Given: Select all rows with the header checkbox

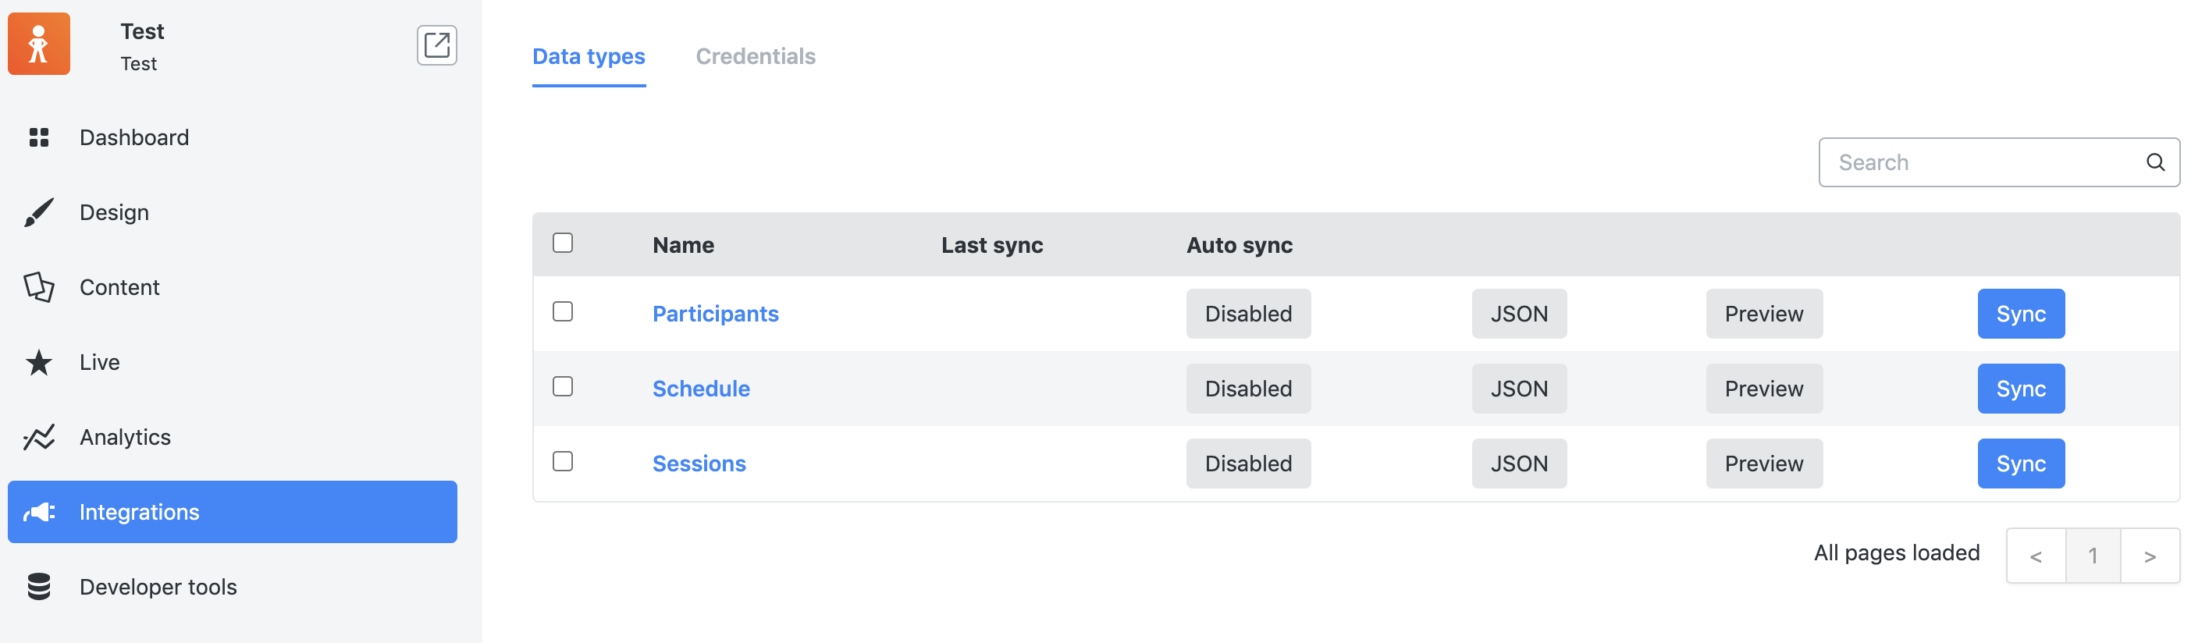Looking at the screenshot, I should (x=564, y=243).
